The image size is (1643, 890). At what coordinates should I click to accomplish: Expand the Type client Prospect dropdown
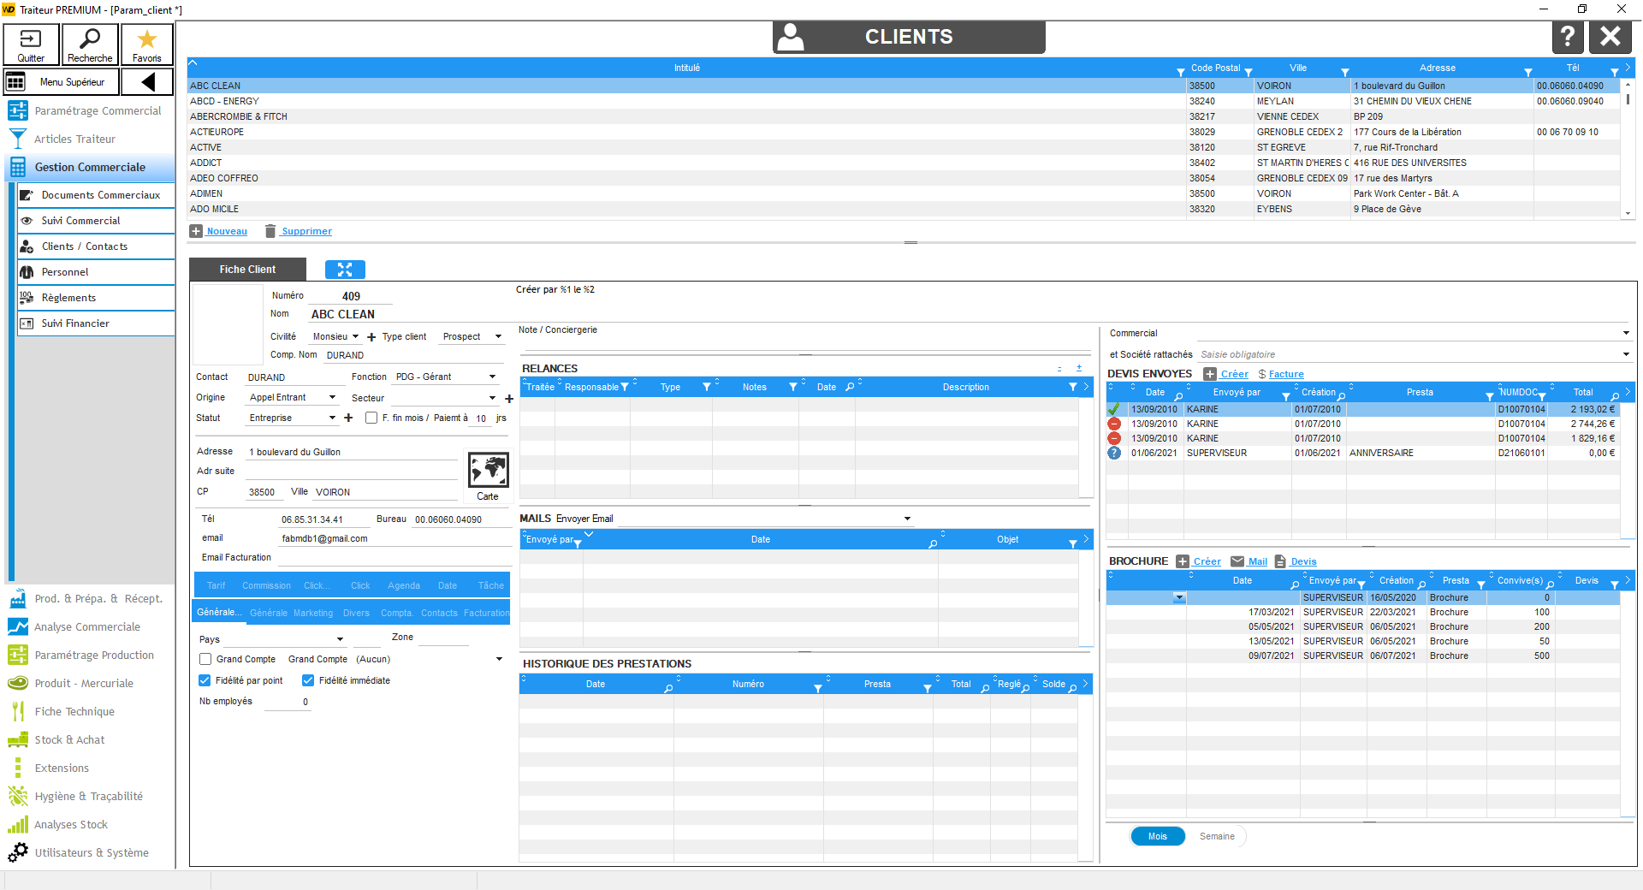(498, 337)
